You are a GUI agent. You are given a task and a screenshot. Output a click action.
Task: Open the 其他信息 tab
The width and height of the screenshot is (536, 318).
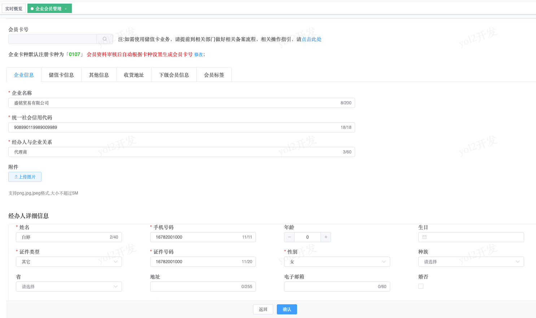[99, 75]
